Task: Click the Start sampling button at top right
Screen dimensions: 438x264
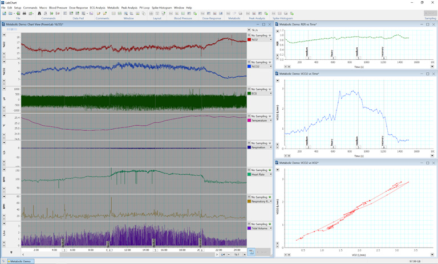Action: (x=430, y=13)
